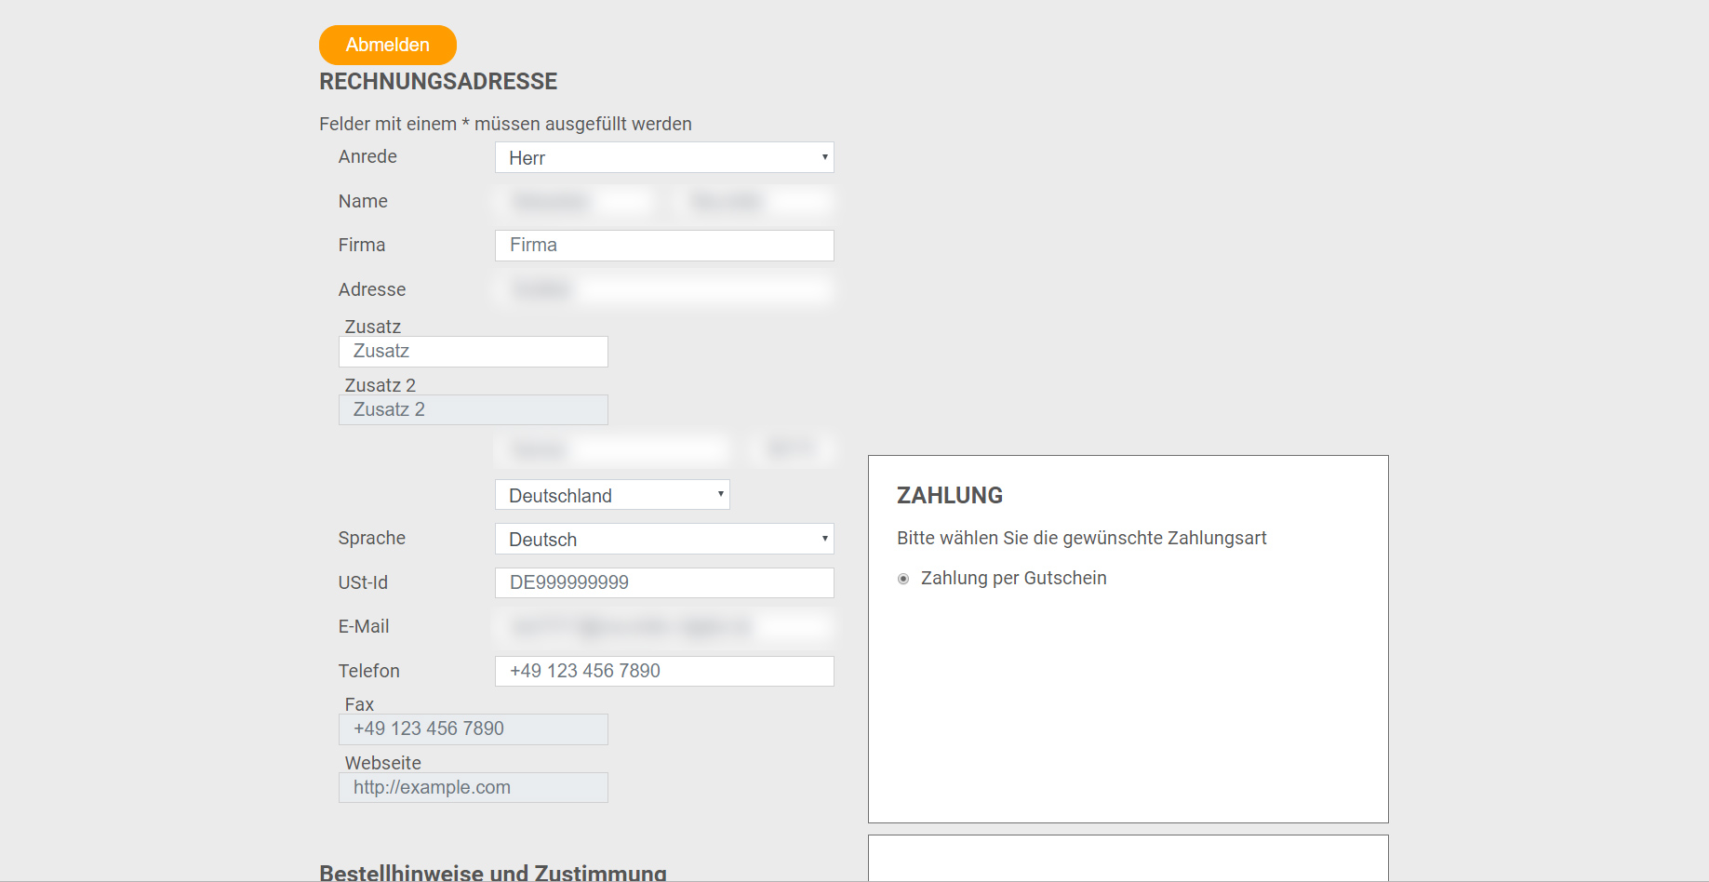Click the first name field beside Name
Screen dimensions: 1709x882
point(576,202)
